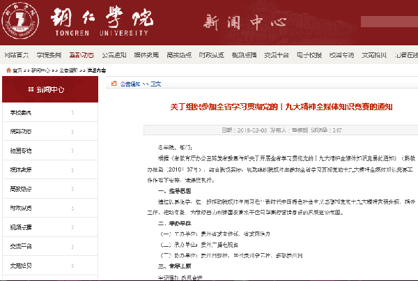Viewport: 418px width, 281px height.
Task: Click the arrow next to 高教动态 in sidebar
Action: [x=72, y=188]
